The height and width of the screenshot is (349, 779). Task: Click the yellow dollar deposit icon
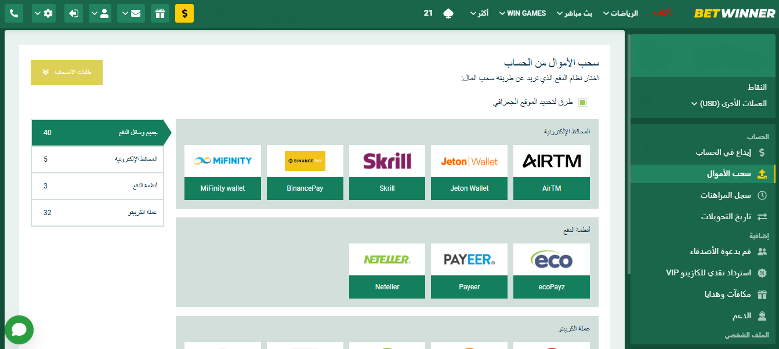tap(184, 13)
